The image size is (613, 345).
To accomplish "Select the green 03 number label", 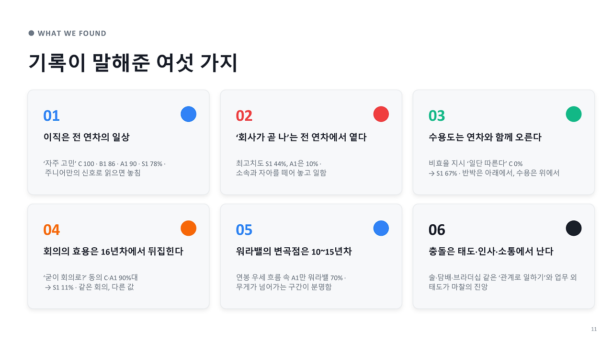I will [x=437, y=116].
